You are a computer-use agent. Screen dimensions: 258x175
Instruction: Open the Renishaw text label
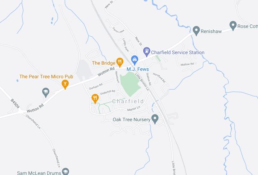[x=211, y=31]
